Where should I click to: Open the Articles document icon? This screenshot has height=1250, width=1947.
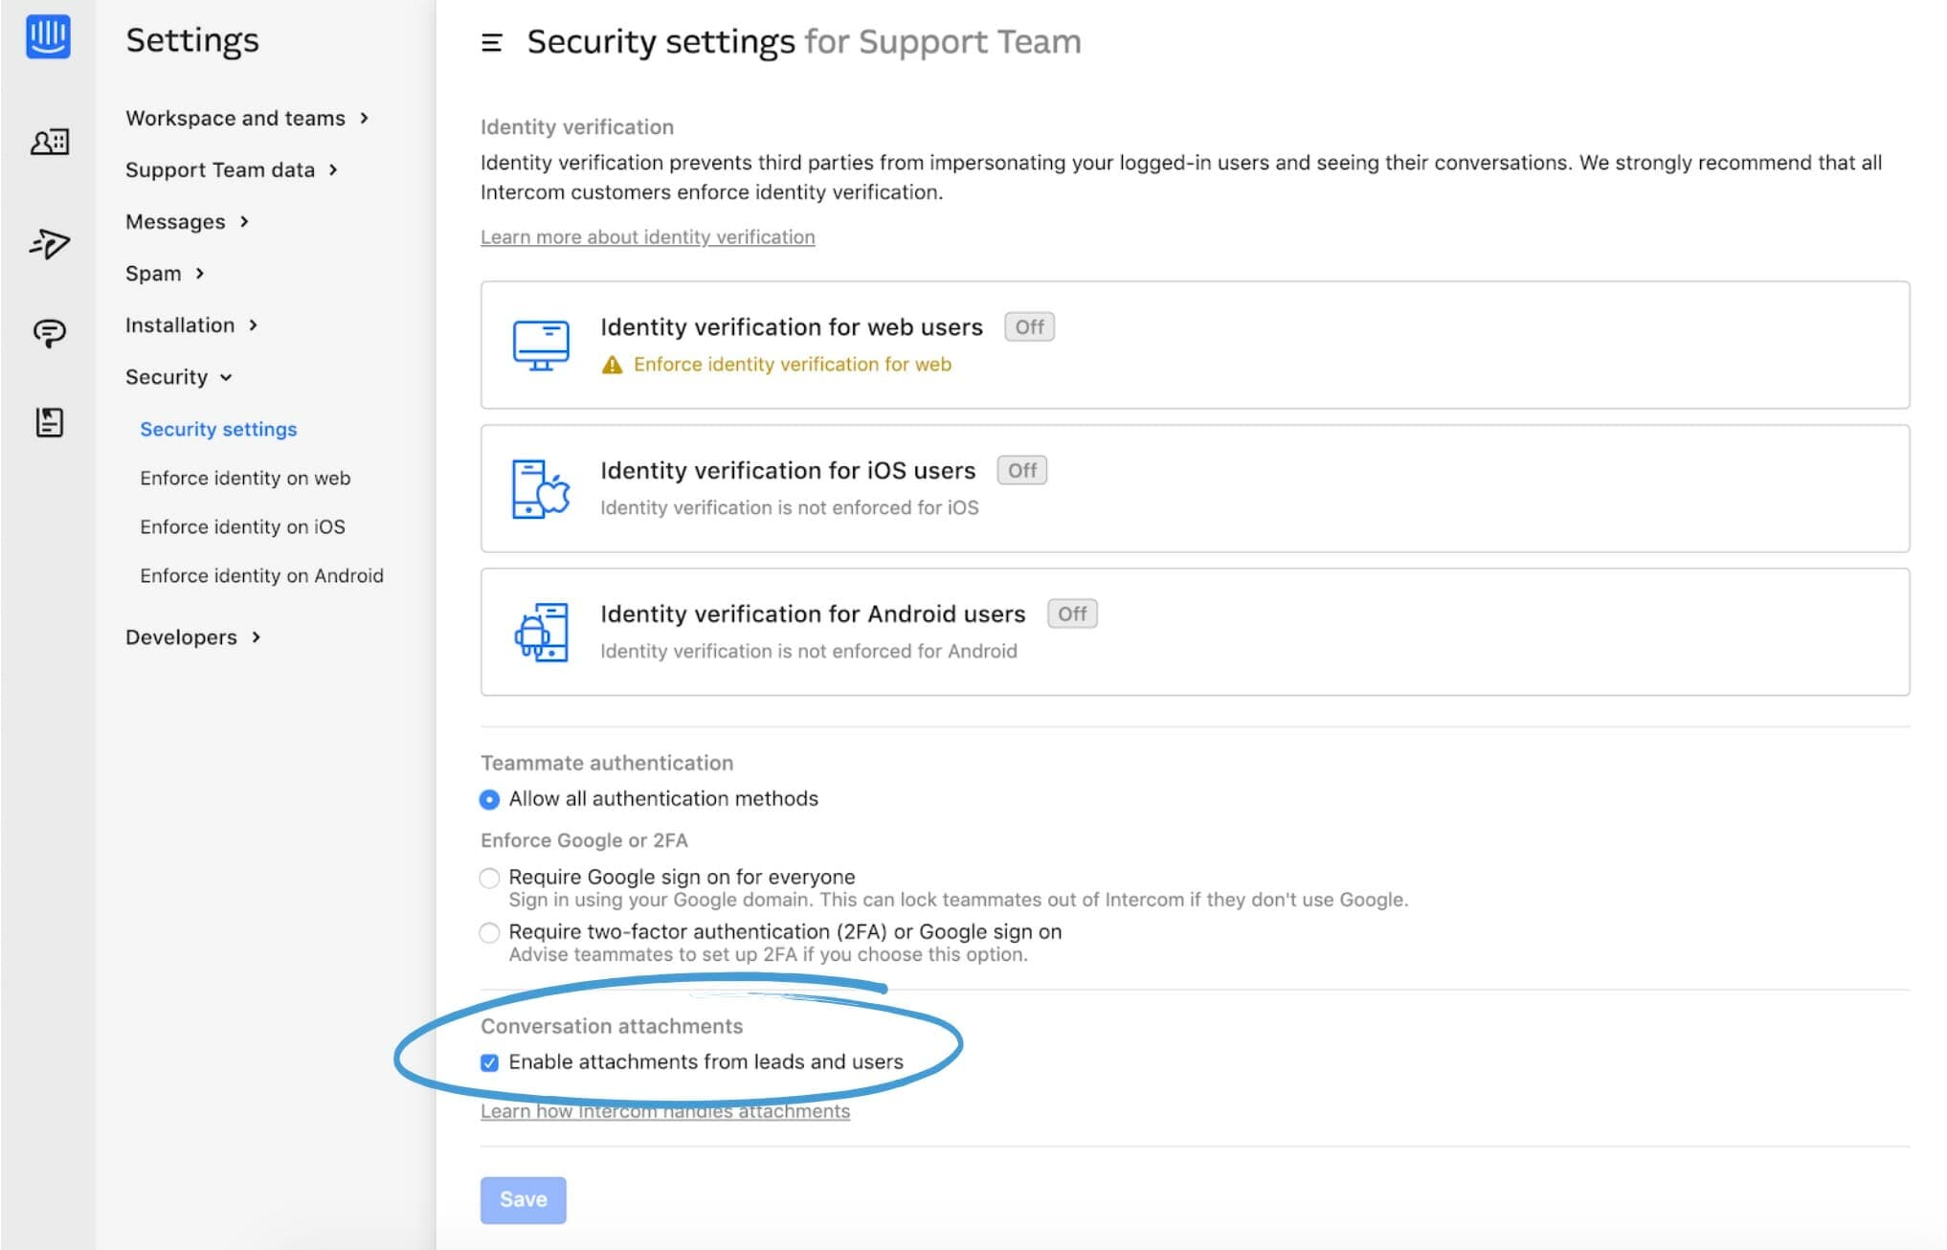(x=49, y=422)
